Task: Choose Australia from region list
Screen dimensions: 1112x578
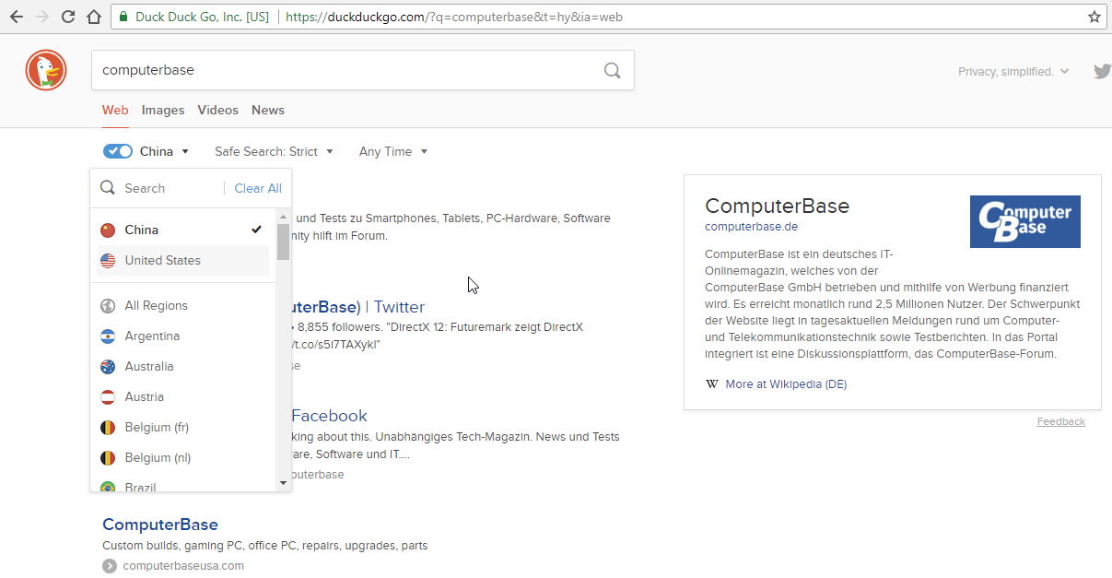Action: point(184,366)
